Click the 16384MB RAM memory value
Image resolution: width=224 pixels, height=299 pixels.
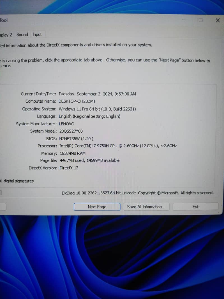[73, 153]
